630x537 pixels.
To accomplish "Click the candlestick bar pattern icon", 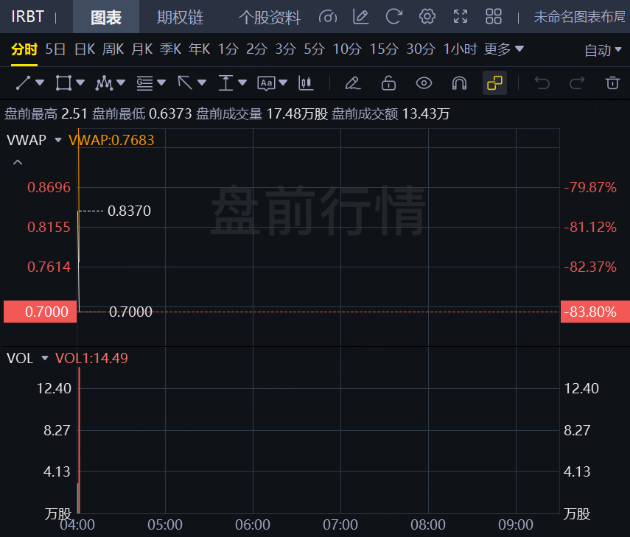I will click(306, 83).
